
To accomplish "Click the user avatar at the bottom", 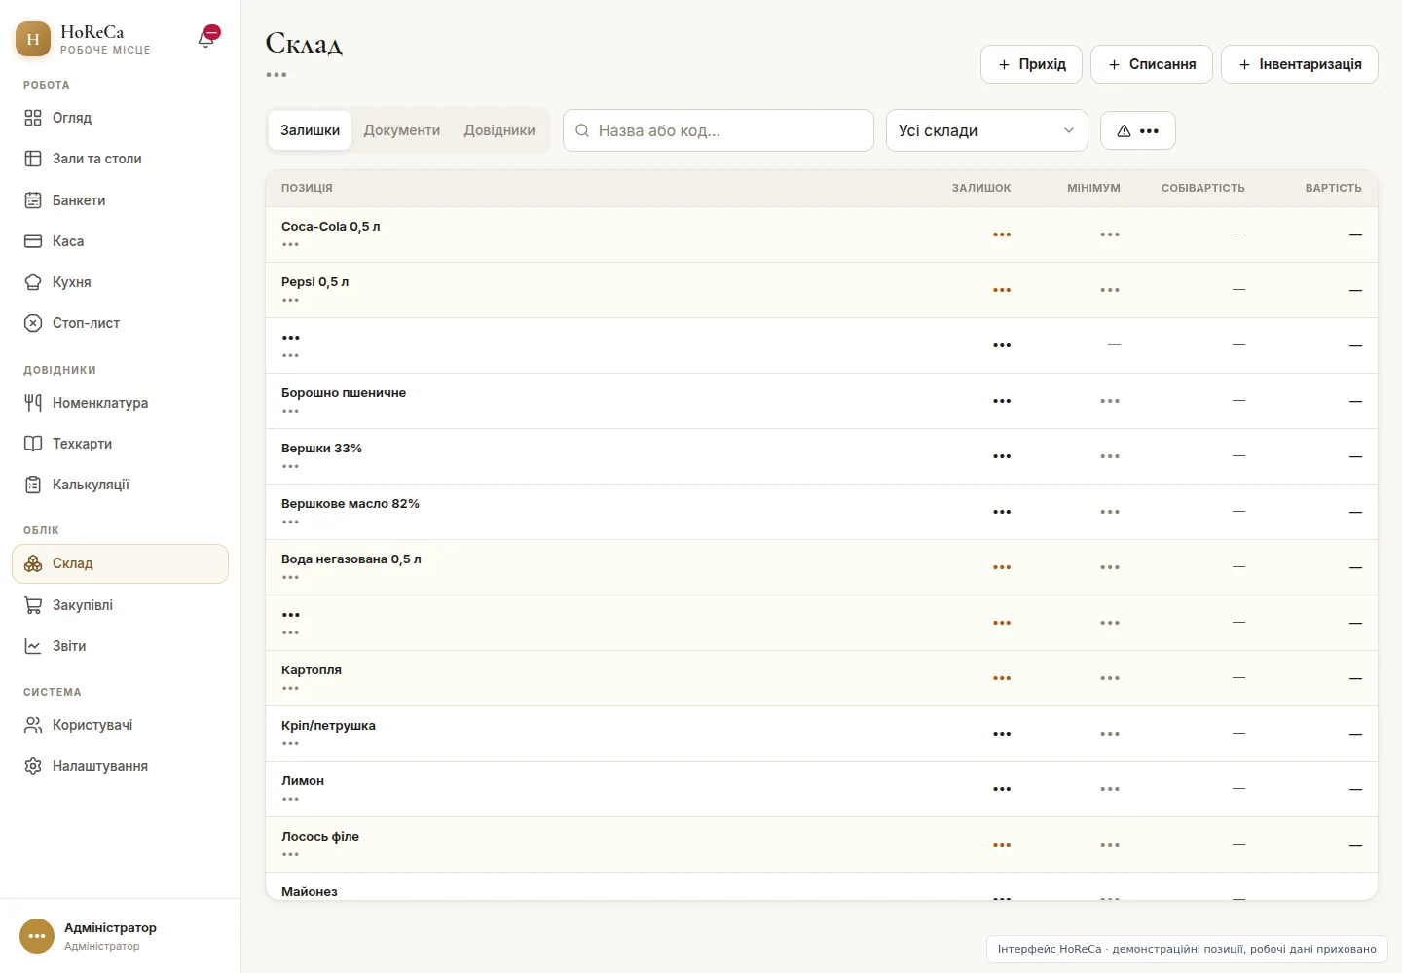I will tap(37, 936).
